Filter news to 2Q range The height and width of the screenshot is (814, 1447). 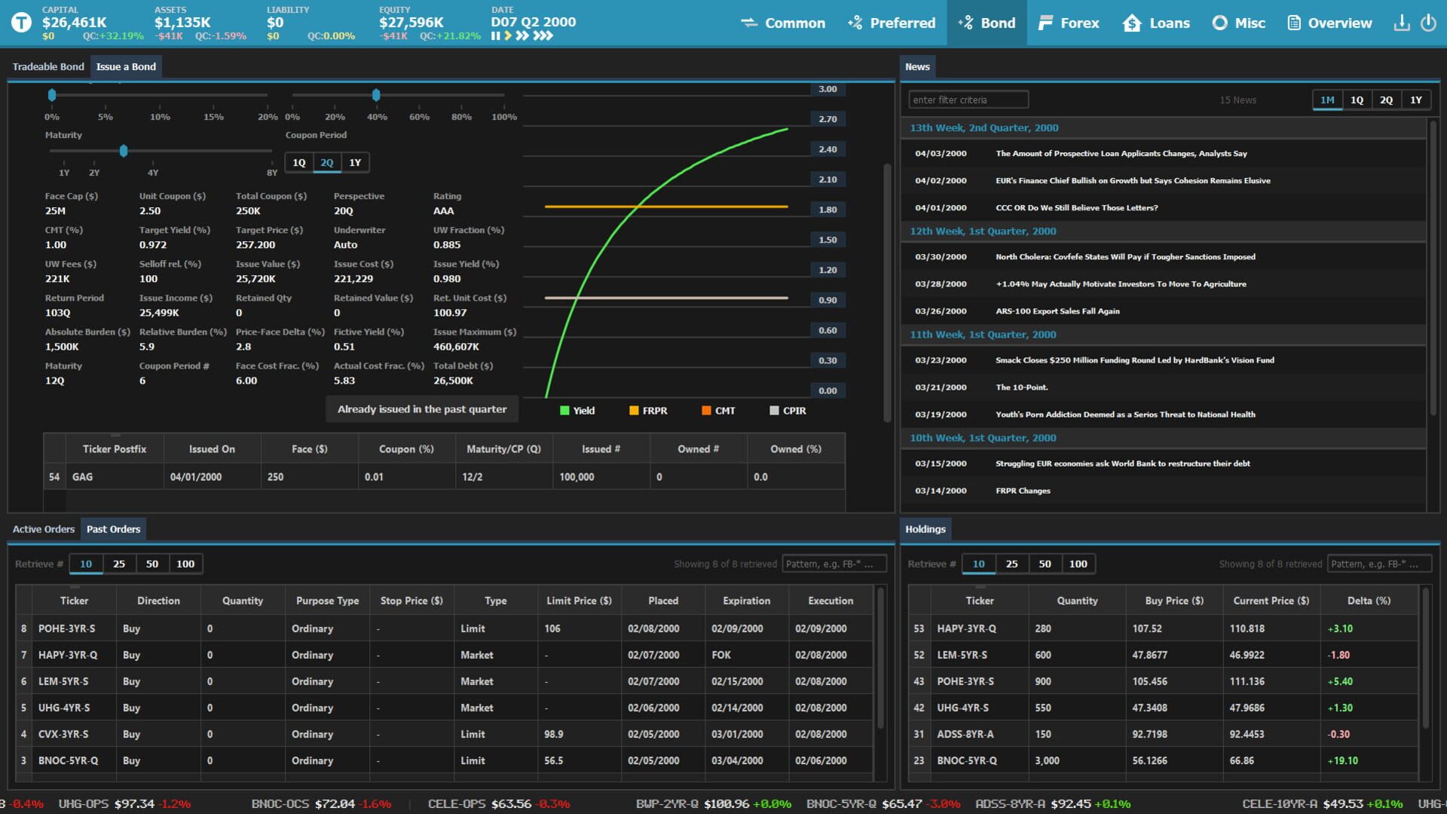point(1386,99)
